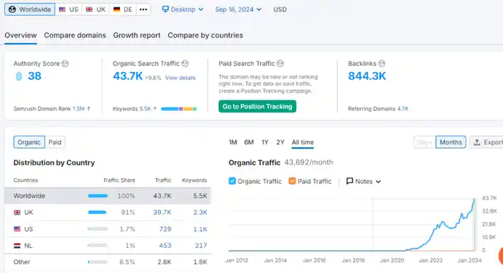
Task: Open the Sep 18, 2024 date dropdown
Action: (x=238, y=9)
